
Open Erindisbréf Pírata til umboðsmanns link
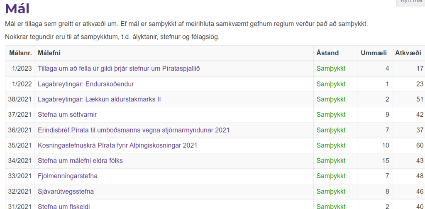point(133,130)
